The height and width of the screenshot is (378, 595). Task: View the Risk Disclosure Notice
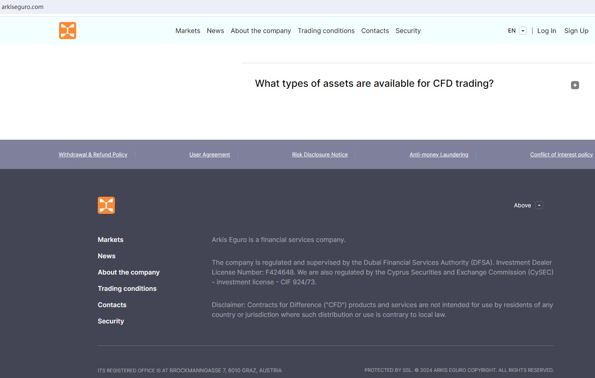pyautogui.click(x=320, y=155)
